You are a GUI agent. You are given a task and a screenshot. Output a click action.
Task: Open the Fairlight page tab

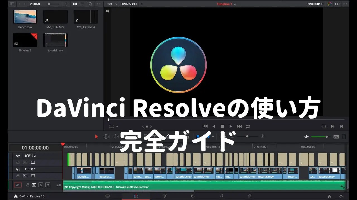coord(221,196)
